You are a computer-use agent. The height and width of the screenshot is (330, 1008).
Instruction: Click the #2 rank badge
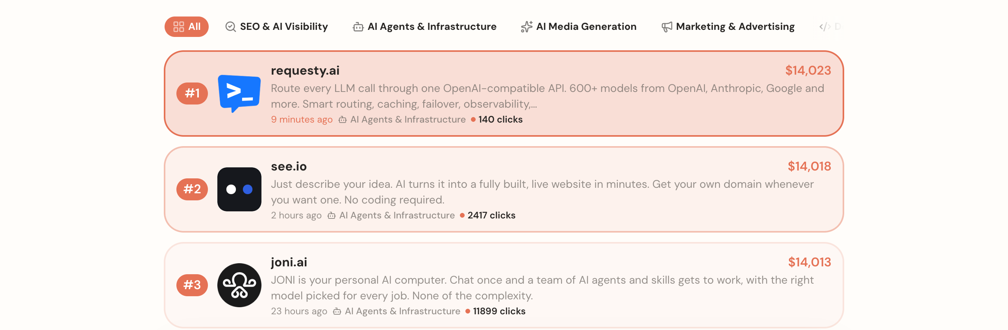pyautogui.click(x=192, y=189)
